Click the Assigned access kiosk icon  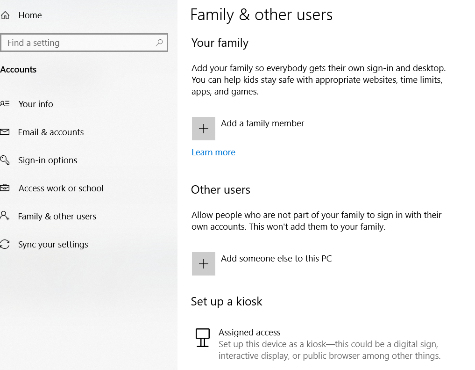[202, 337]
